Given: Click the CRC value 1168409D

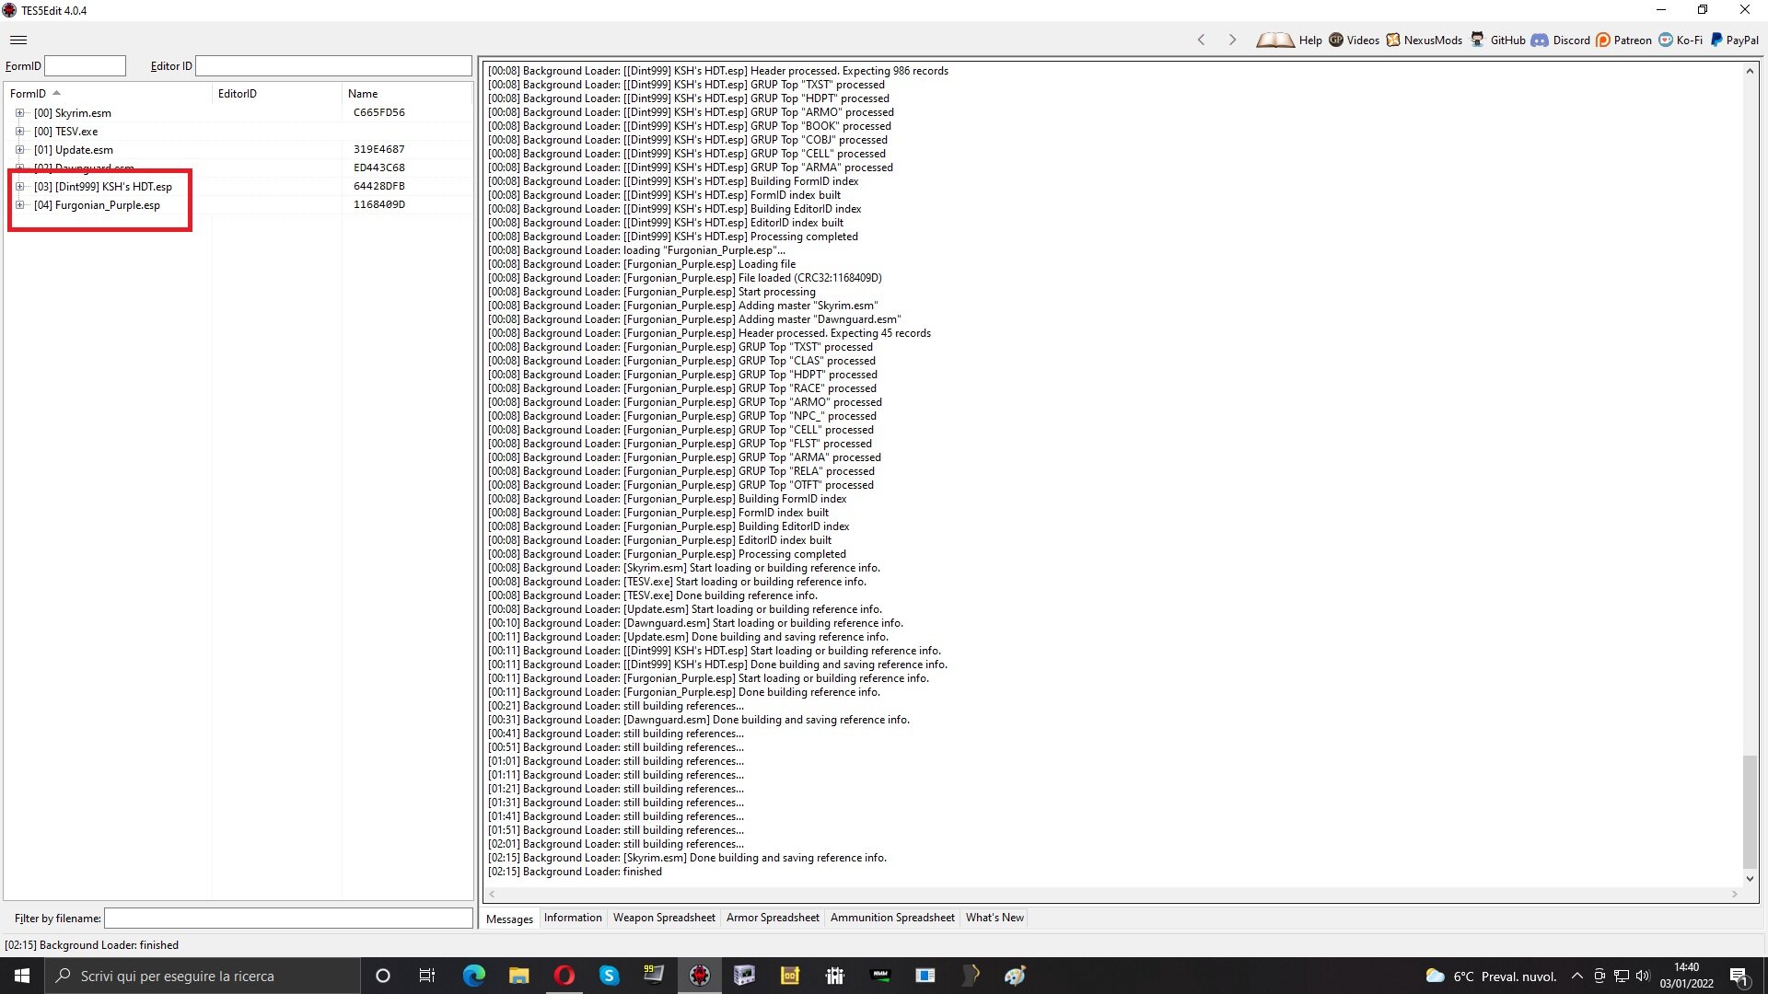Looking at the screenshot, I should pyautogui.click(x=379, y=205).
